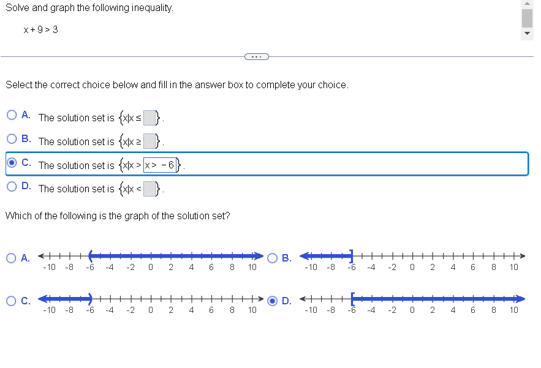The image size is (541, 368).
Task: Select radio button B for the solution set
Action: (x=11, y=139)
